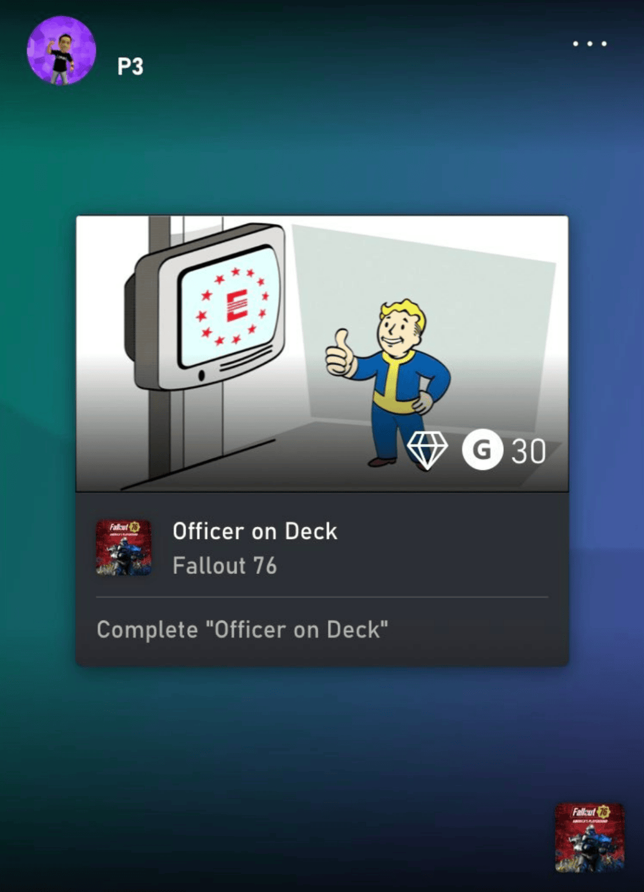View the Vault Boy achievement artwork
Screen dimensions: 644x892
[322, 354]
